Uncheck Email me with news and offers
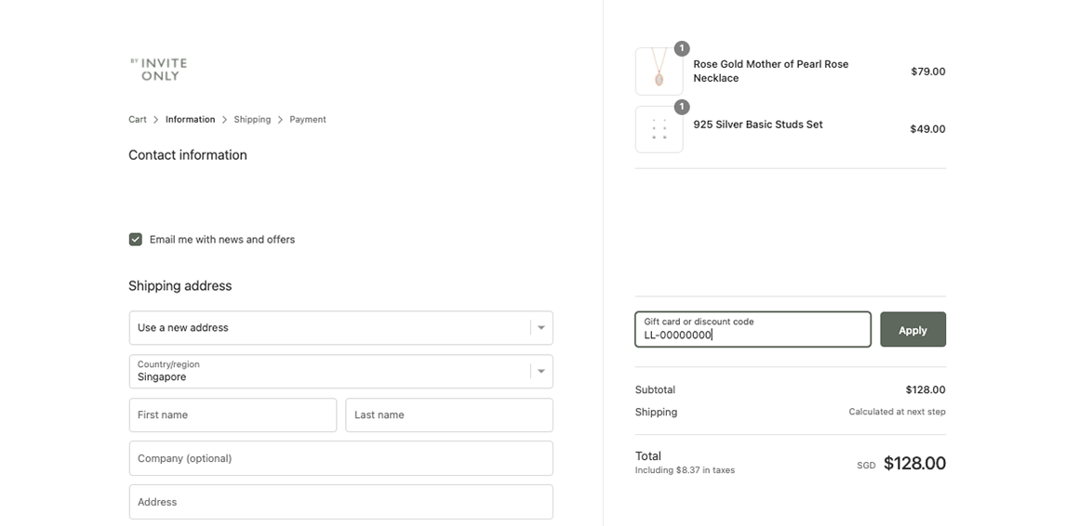 tap(136, 239)
